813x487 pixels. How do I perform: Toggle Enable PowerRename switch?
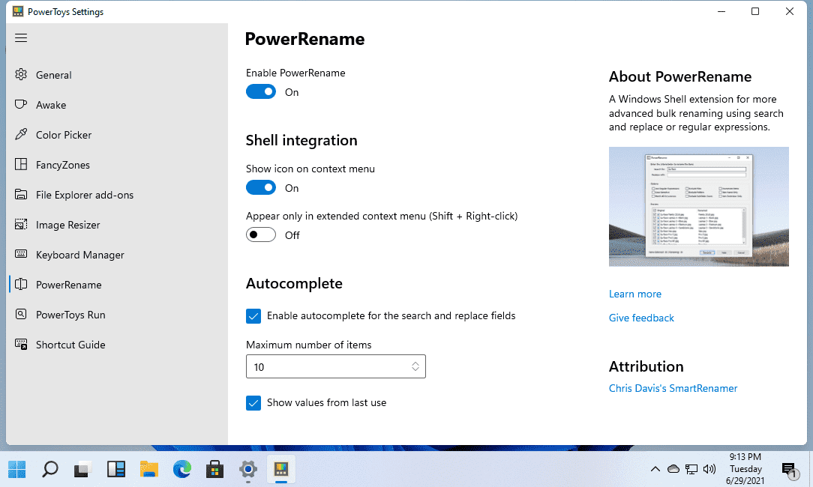pyautogui.click(x=261, y=91)
